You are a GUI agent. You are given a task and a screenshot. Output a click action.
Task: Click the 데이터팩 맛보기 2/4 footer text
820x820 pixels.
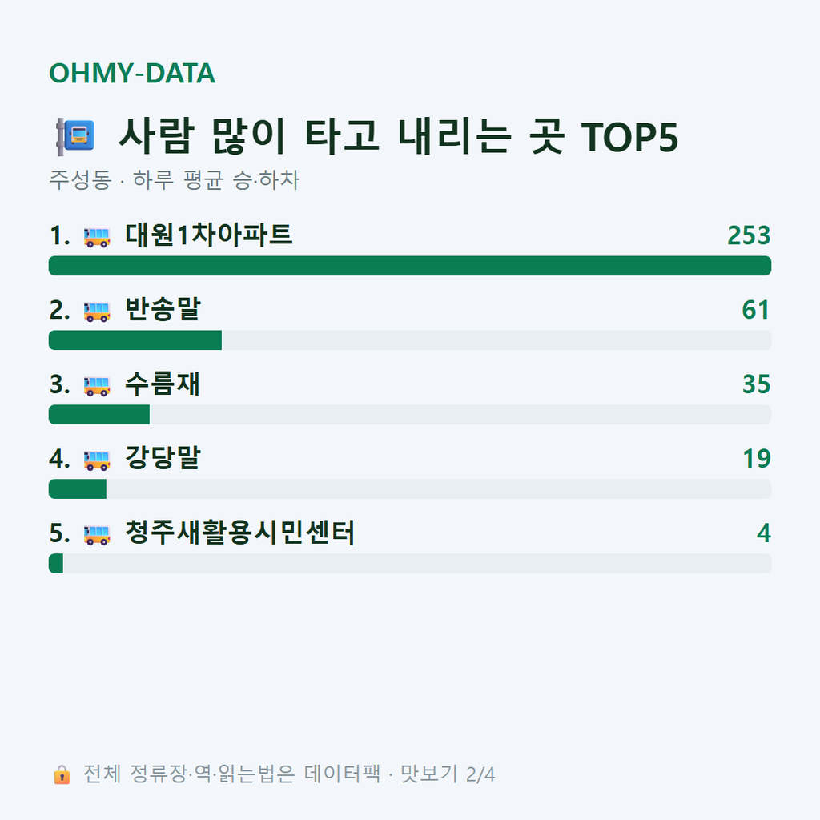(400, 774)
